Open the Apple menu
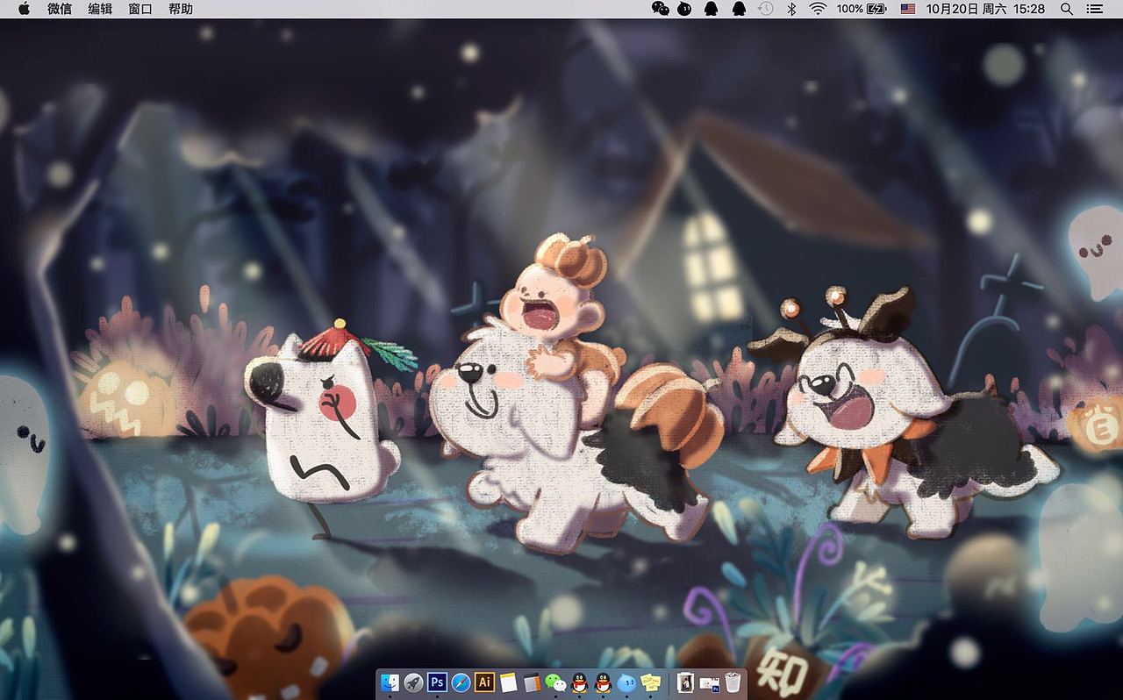Viewport: 1123px width, 700px height. [24, 9]
